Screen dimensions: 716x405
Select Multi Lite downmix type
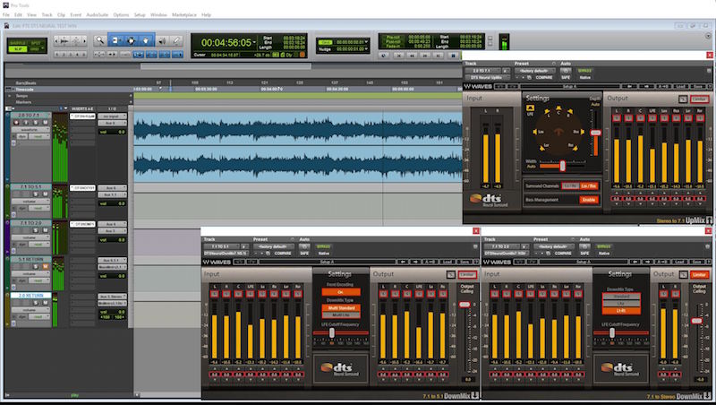pos(341,315)
